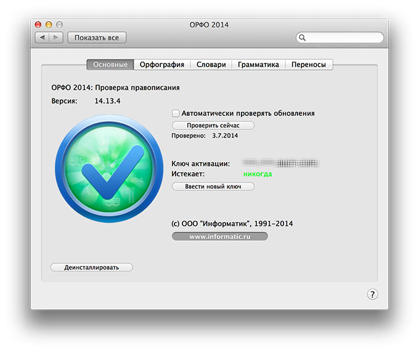Enable Автоматически проверять обновления checkbox
The width and height of the screenshot is (419, 352).
[x=175, y=113]
